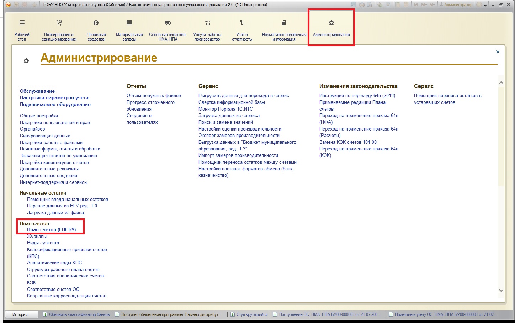Open the Материальные запасы section
Screen dimensions: 515x323
129,30
